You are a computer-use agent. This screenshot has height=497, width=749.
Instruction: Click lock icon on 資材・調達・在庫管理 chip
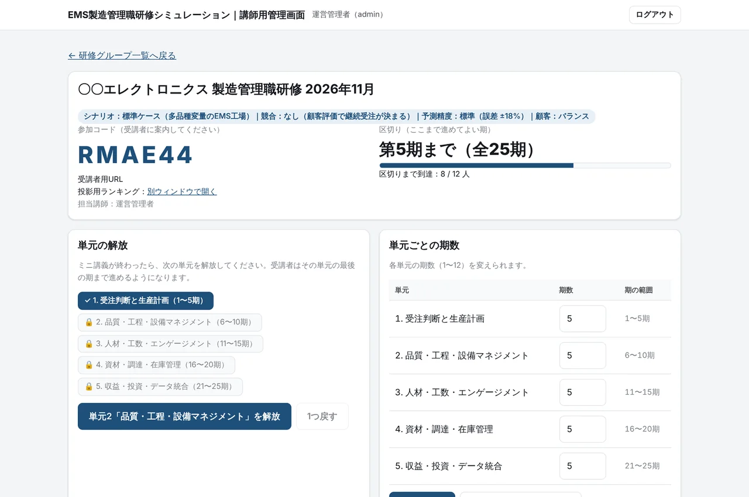pyautogui.click(x=89, y=365)
